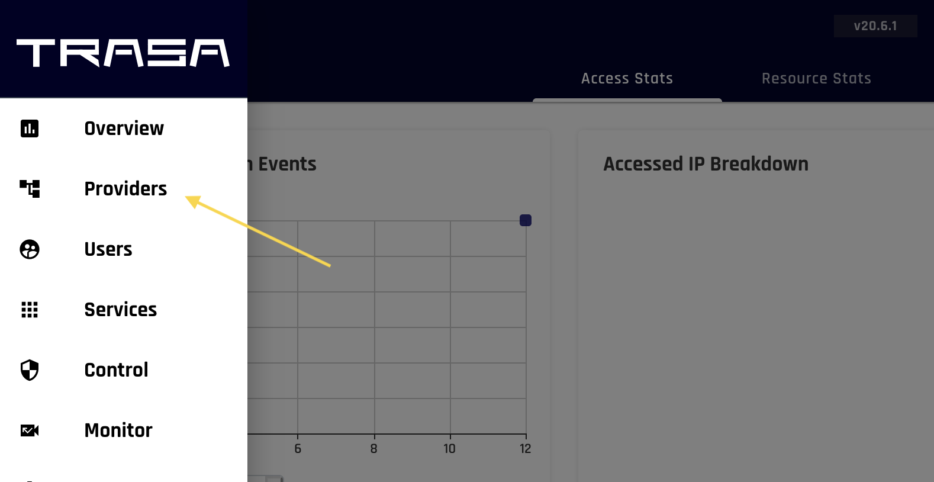Choose Monitor from the sidebar

(118, 430)
